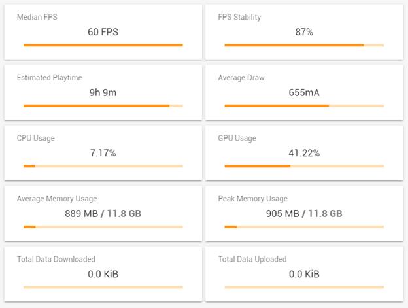Click the Total Data Uploaded label

point(252,259)
